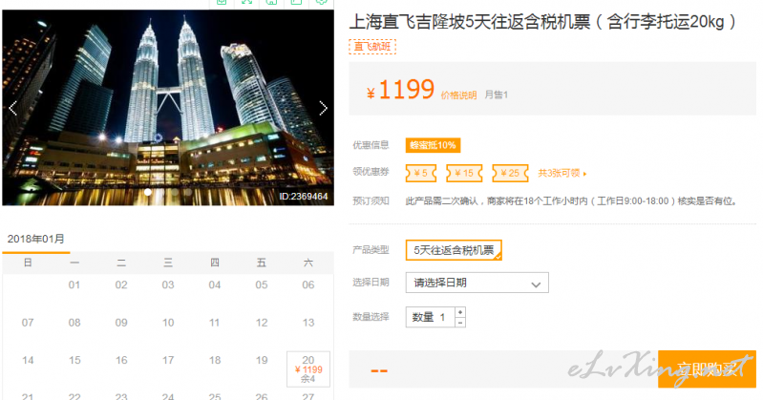Click calendar date 13

tap(308, 323)
